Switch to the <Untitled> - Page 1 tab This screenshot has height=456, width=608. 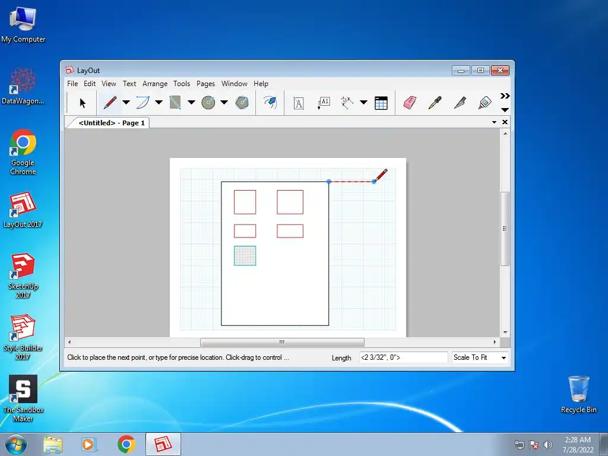point(111,123)
